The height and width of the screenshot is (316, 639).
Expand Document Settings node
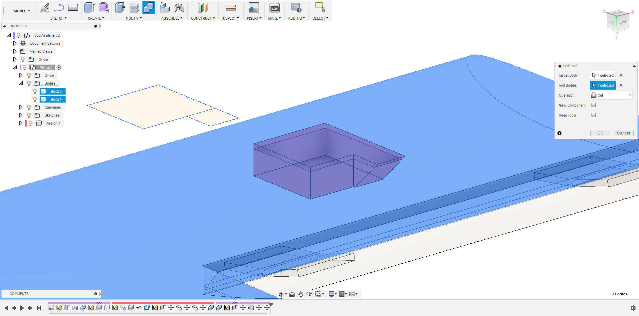coord(15,43)
